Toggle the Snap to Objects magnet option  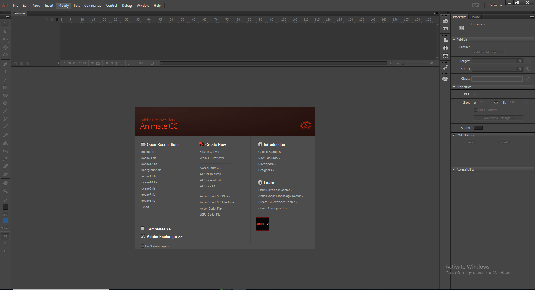coord(5,237)
